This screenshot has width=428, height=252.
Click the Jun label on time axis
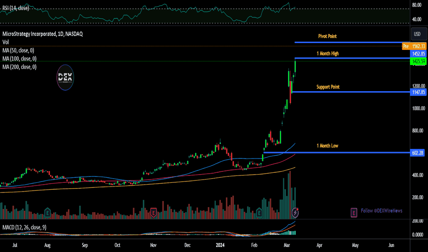pyautogui.click(x=391, y=245)
